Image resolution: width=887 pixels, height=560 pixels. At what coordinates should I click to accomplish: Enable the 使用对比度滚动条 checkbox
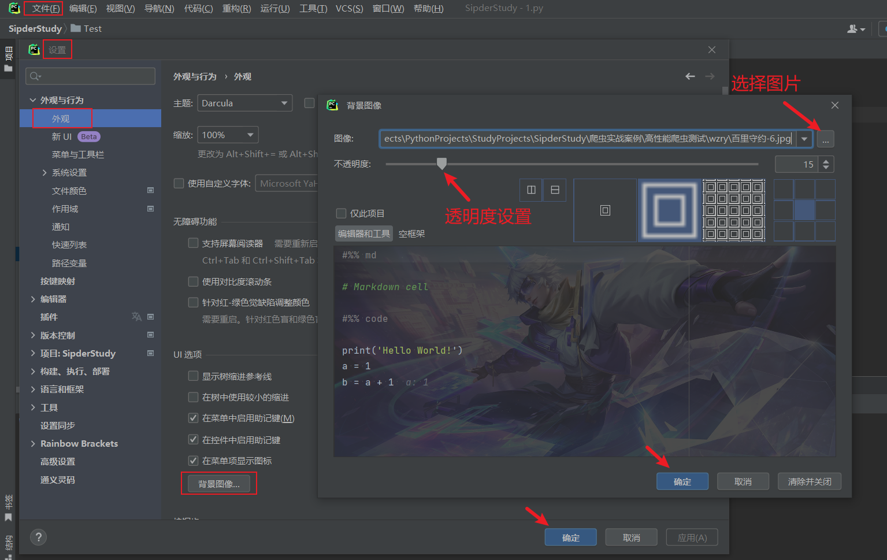194,281
